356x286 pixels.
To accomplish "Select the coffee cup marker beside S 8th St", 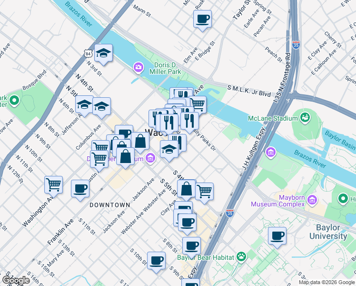I will coord(192,246).
